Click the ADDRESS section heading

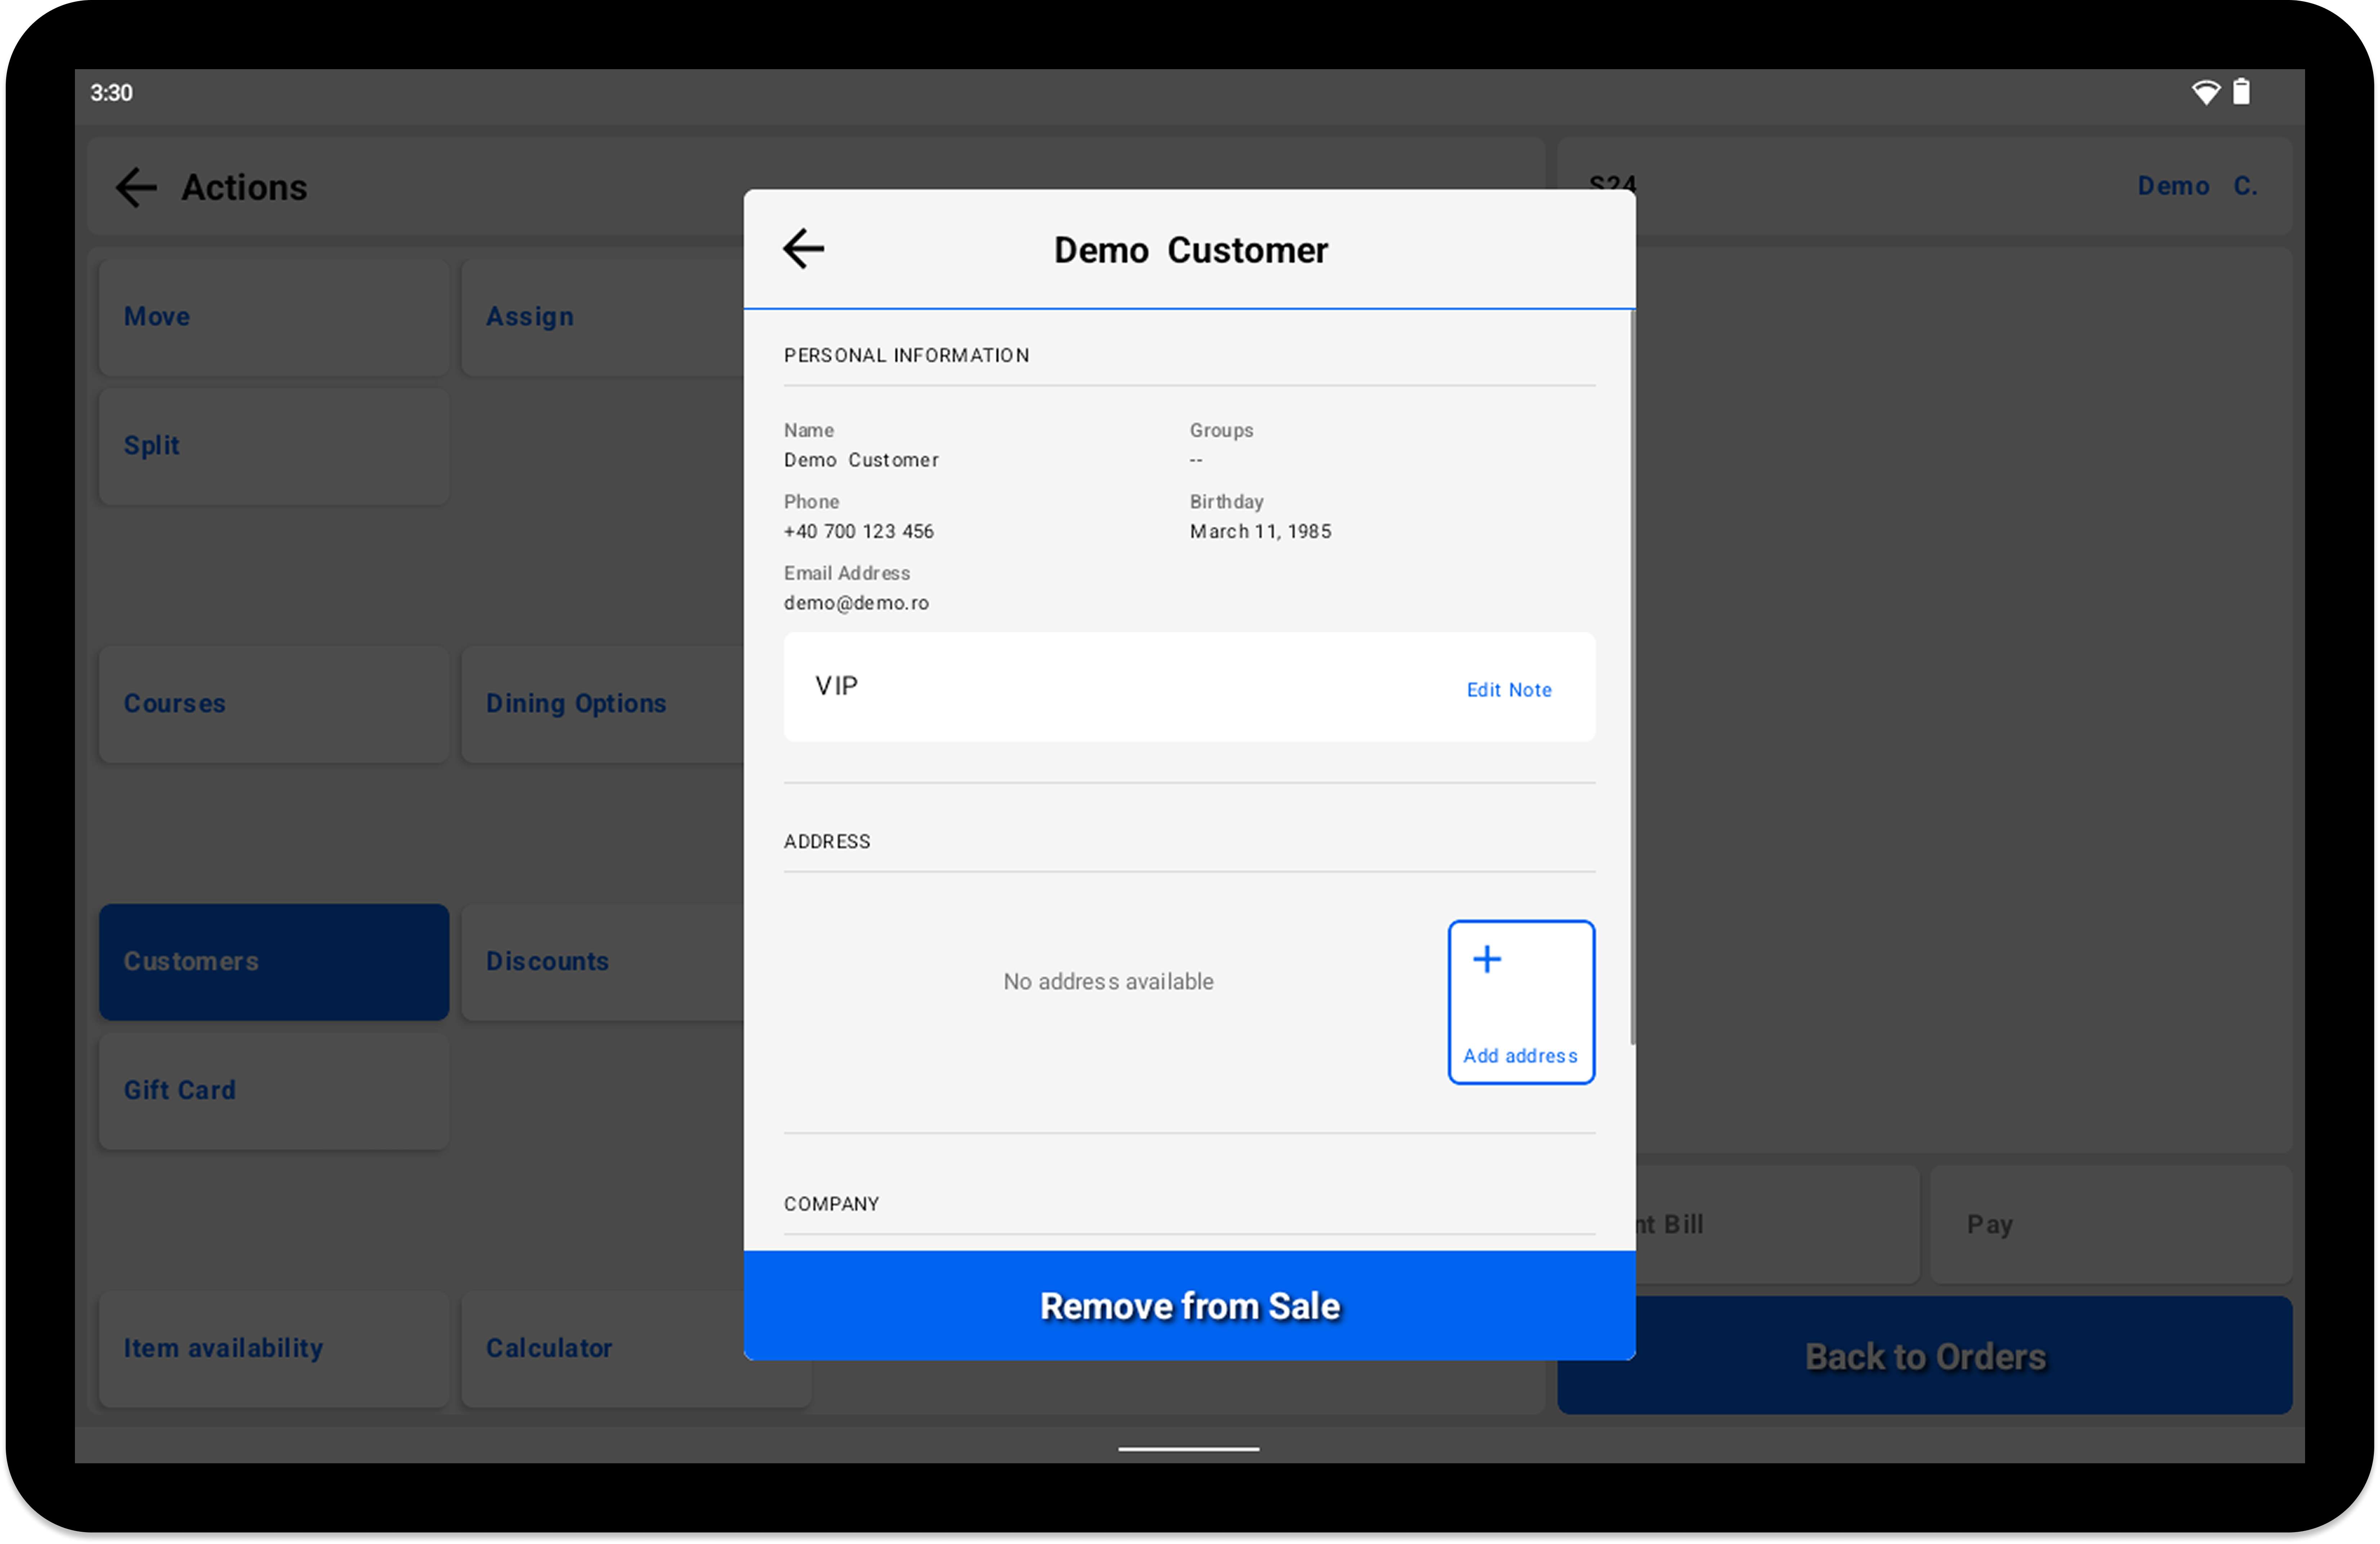827,841
